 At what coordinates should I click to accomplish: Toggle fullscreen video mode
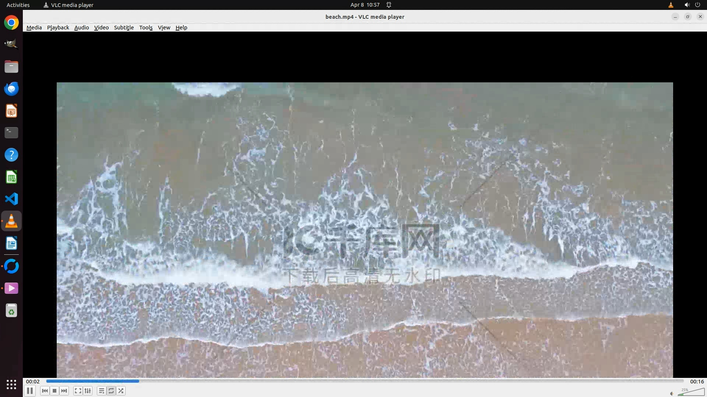coord(78,391)
